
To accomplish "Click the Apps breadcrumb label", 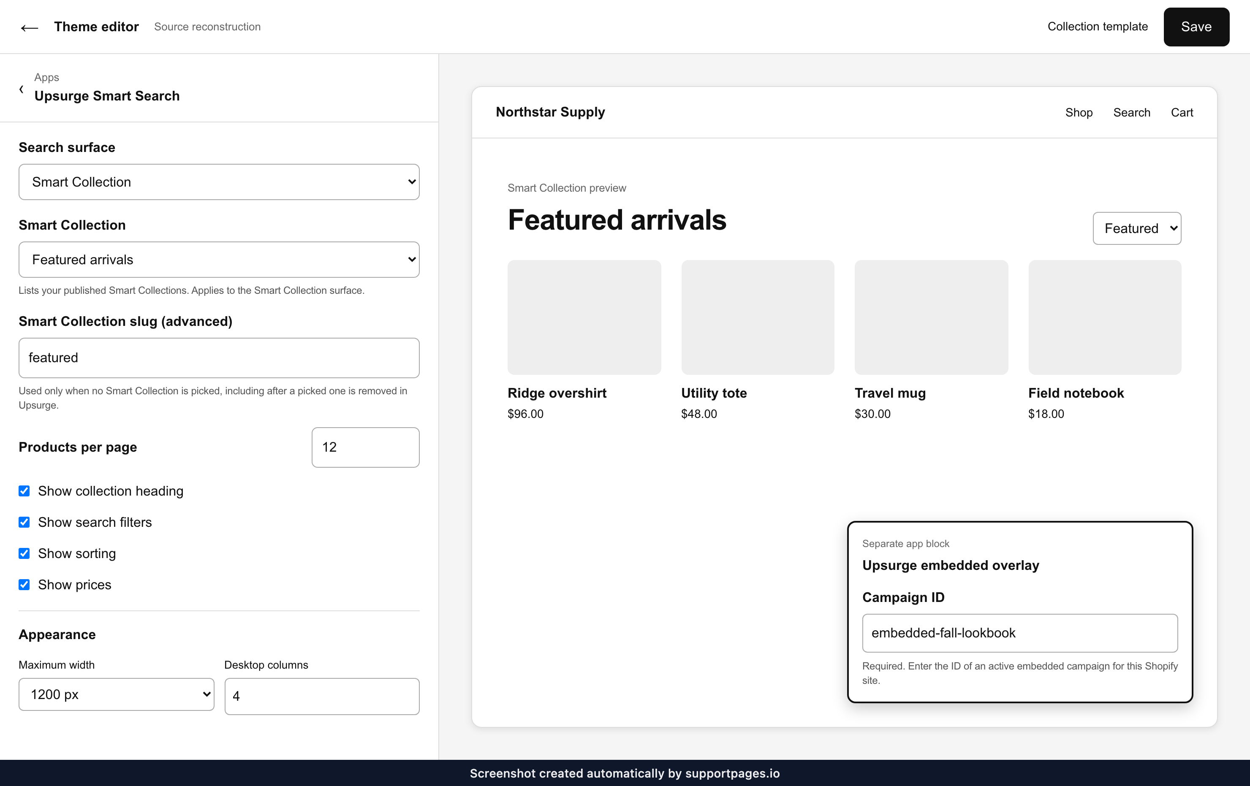I will [47, 77].
